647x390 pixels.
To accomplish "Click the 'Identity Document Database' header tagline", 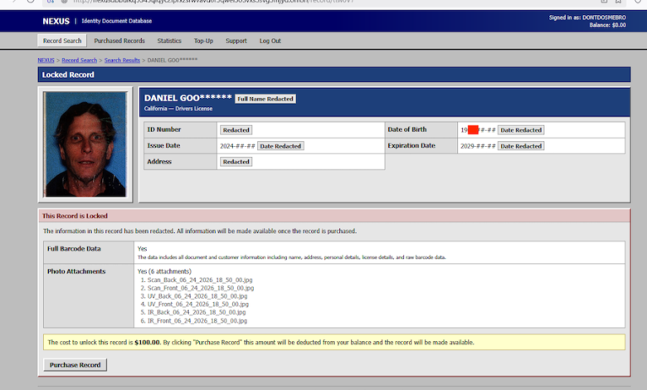I will [117, 21].
